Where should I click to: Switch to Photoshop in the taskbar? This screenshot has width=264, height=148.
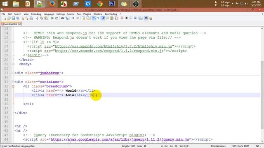pos(112,4)
